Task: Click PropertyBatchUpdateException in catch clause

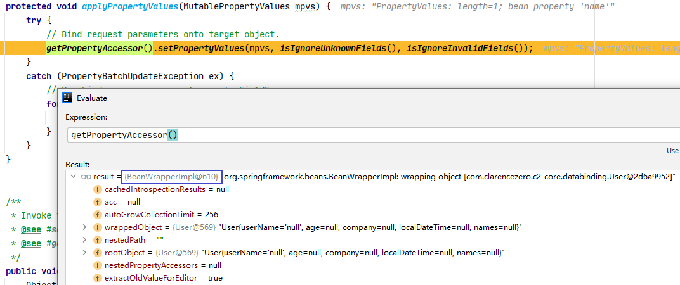Action: point(133,76)
